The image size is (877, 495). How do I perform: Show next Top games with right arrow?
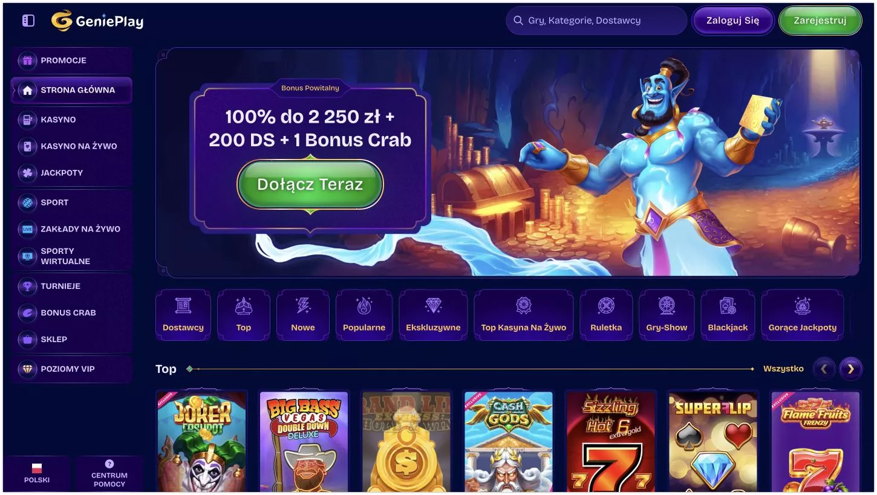851,369
